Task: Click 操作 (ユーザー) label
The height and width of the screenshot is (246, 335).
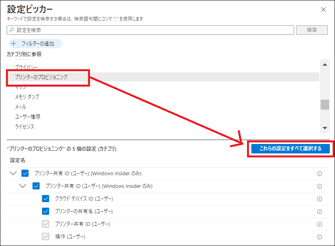Action: click(70, 237)
